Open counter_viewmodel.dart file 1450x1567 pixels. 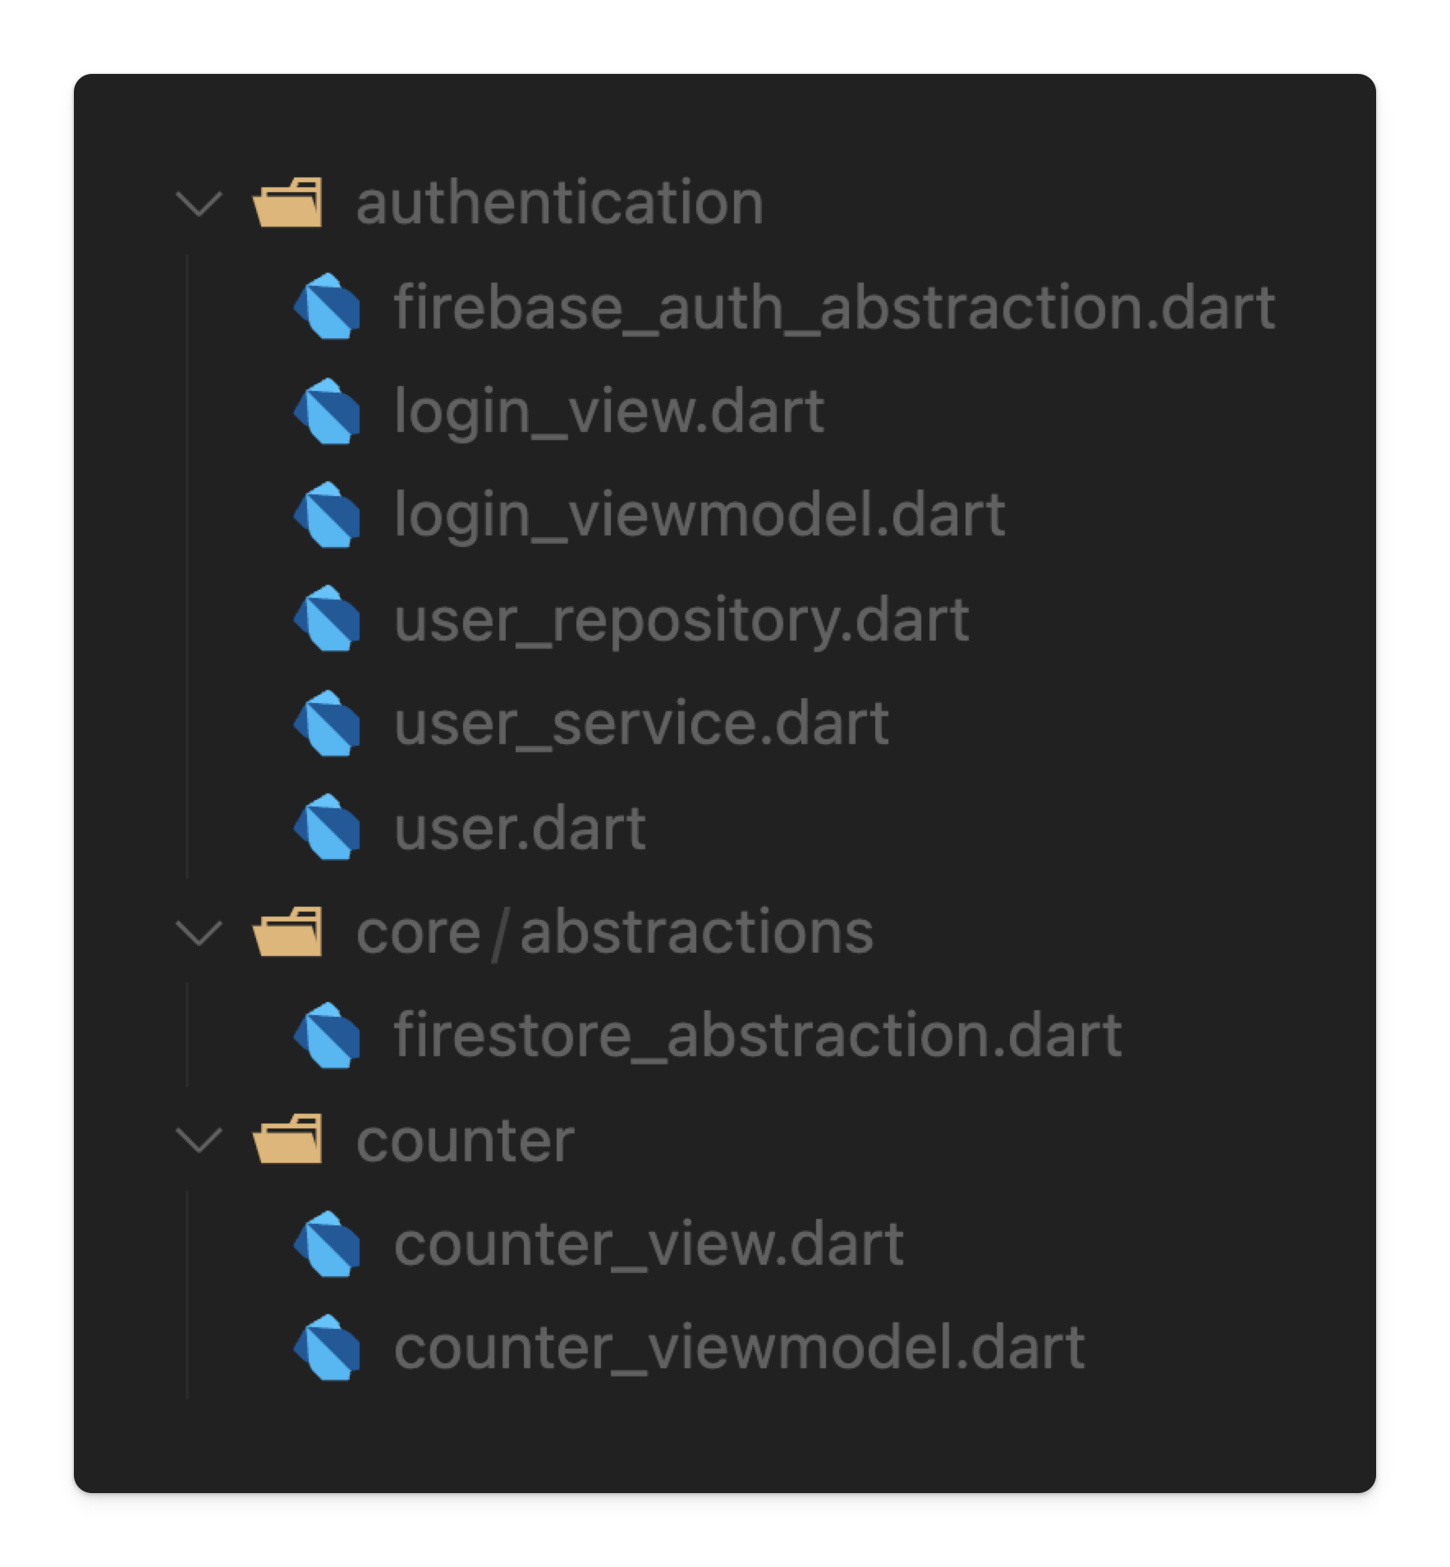(x=739, y=1348)
